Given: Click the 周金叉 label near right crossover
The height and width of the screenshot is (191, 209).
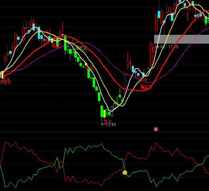Looking at the screenshot, I should [x=147, y=87].
